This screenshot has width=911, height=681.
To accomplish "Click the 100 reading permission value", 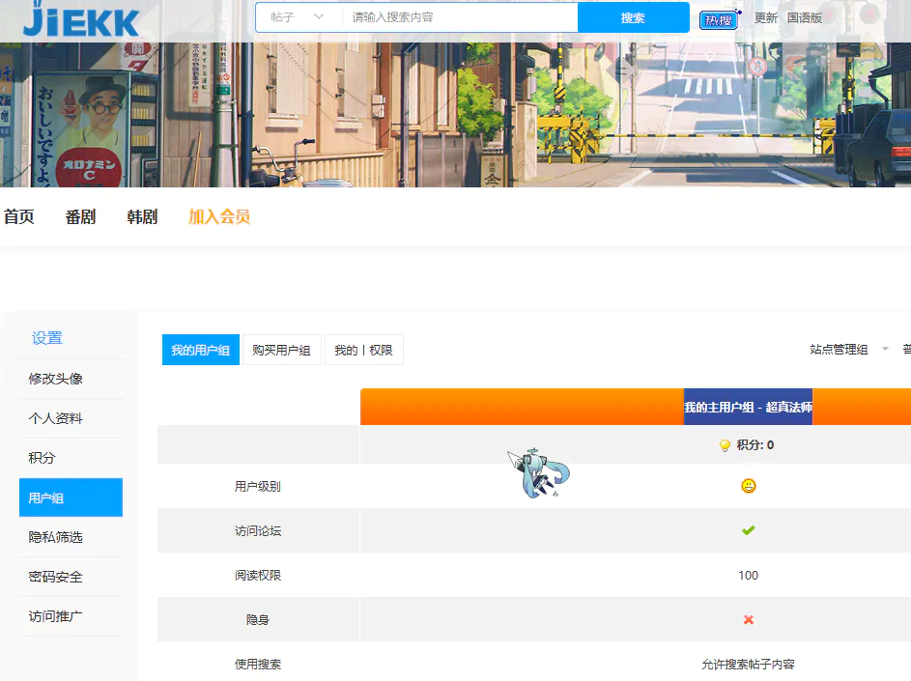I will click(749, 576).
